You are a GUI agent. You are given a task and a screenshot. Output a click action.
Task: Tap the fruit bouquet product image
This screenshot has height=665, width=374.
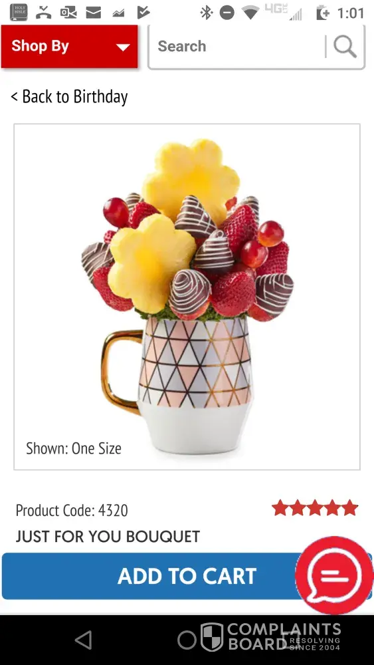point(187,297)
